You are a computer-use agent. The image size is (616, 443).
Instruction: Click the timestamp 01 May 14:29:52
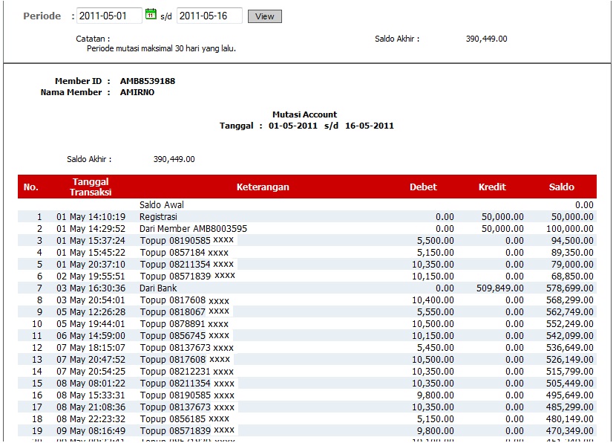click(x=91, y=229)
